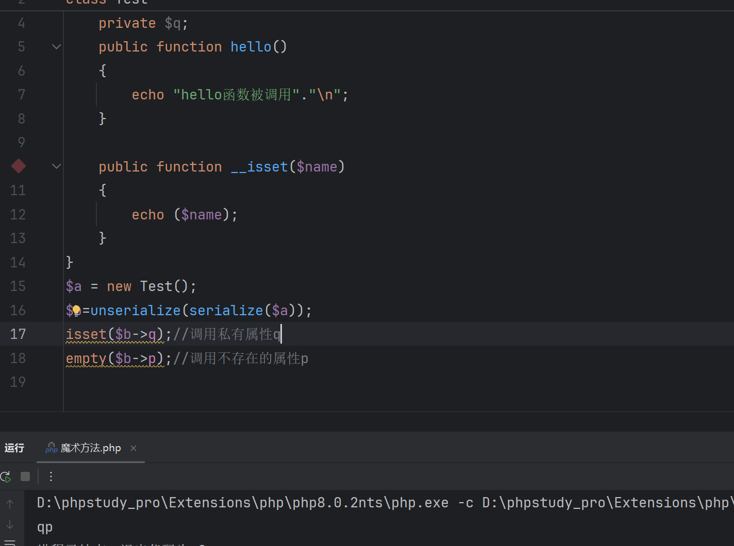Rerun the script with the rerun icon
Viewport: 734px width, 546px height.
coord(6,476)
